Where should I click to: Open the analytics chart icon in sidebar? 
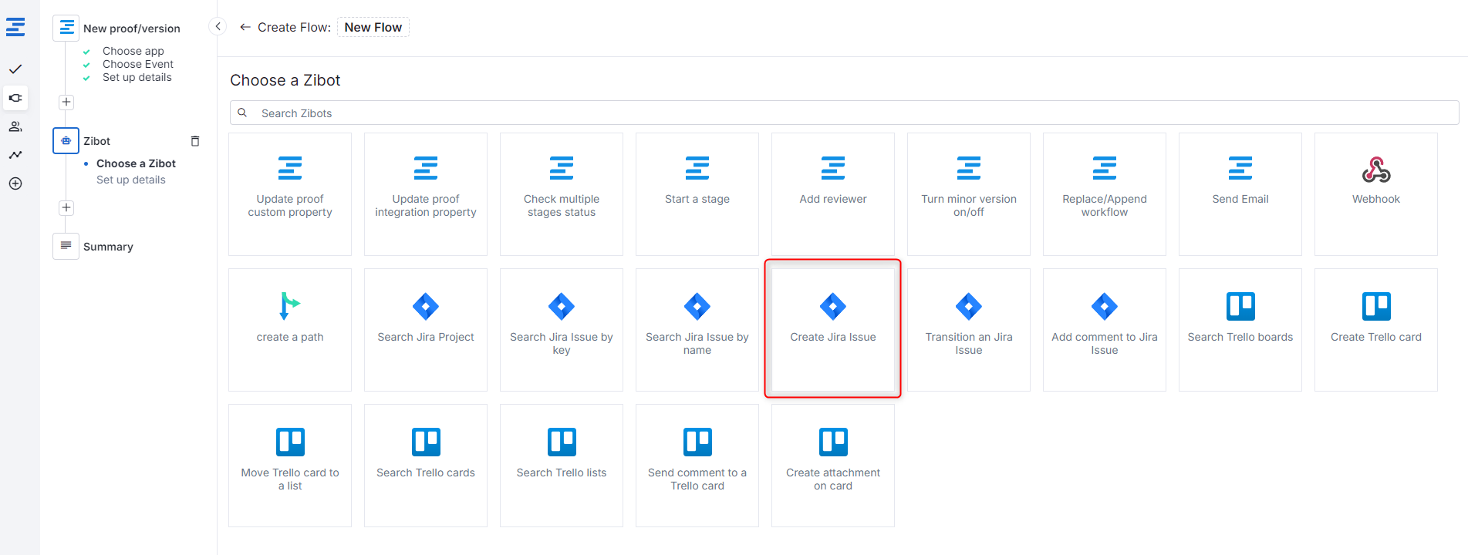(15, 155)
